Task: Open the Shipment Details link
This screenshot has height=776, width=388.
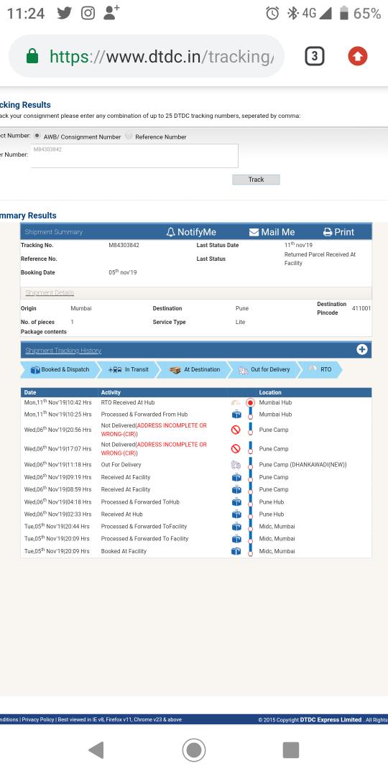Action: [x=50, y=293]
